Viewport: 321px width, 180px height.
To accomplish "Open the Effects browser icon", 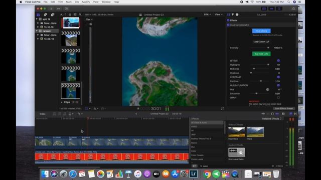I will pos(291,113).
